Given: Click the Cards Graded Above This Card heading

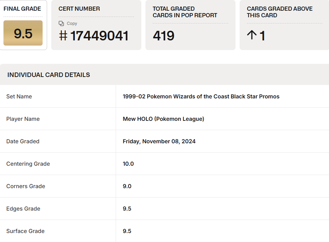Looking at the screenshot, I should 279,12.
